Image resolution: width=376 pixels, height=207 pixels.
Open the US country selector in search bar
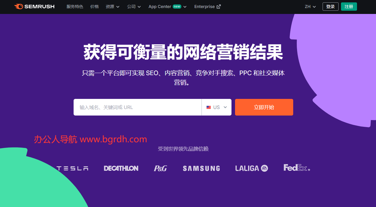click(x=217, y=107)
